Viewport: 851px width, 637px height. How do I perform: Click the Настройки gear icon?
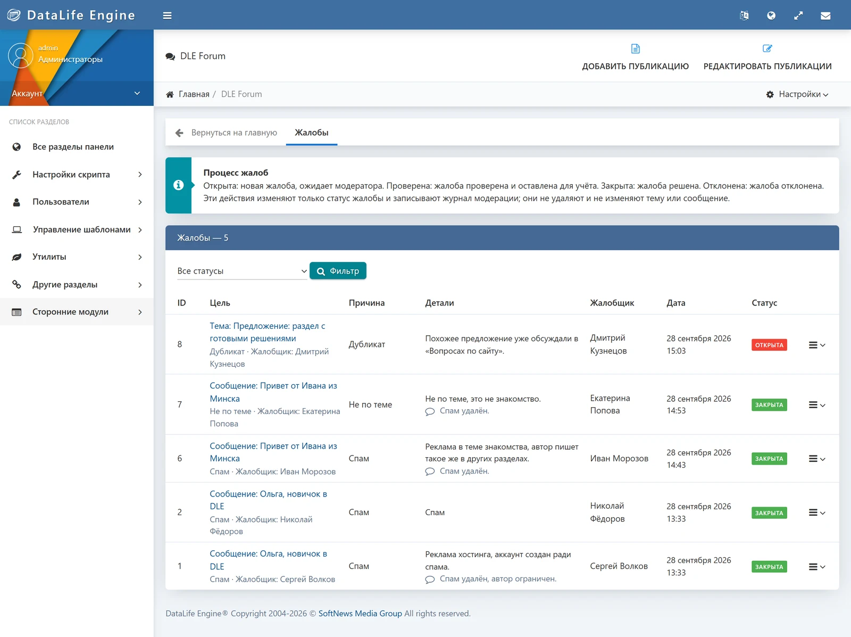[x=770, y=94]
